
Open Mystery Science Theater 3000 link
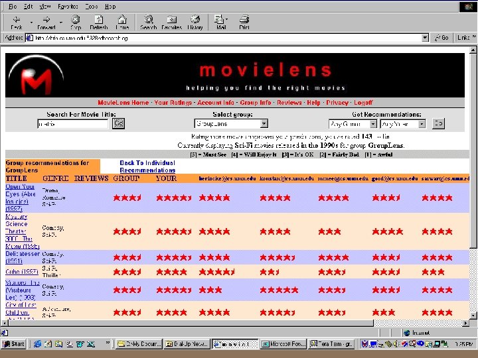23,231
